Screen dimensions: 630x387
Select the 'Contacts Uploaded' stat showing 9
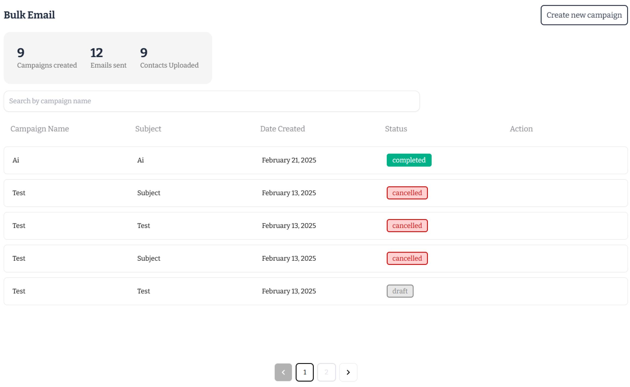coord(169,58)
